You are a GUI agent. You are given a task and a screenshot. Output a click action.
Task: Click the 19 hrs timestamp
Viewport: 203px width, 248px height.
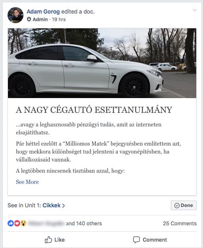(x=59, y=20)
